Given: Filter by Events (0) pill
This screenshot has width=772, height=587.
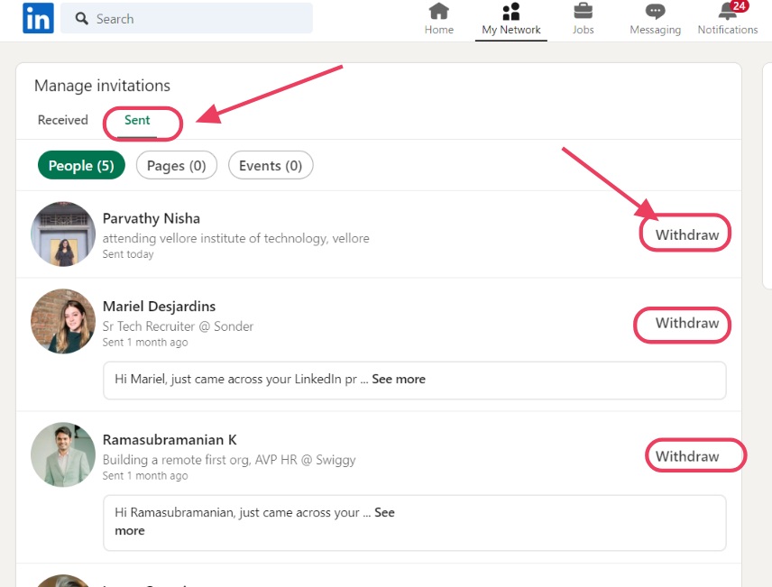Looking at the screenshot, I should [x=271, y=166].
